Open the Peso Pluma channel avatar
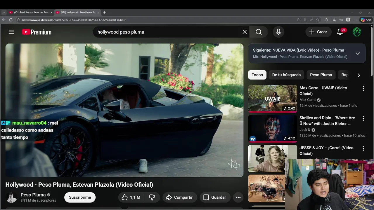This screenshot has width=374, height=210. [12, 197]
